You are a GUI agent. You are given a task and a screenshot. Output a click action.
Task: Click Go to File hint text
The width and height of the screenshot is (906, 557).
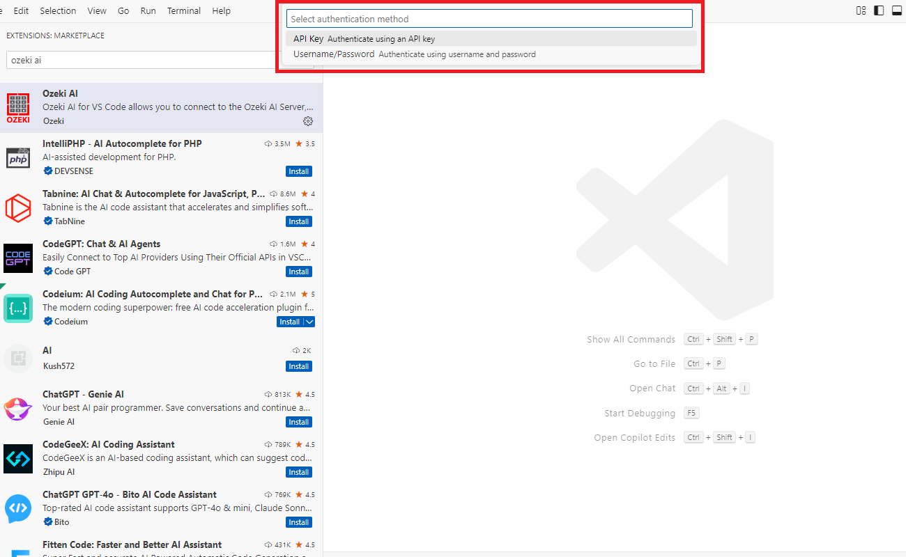click(654, 364)
